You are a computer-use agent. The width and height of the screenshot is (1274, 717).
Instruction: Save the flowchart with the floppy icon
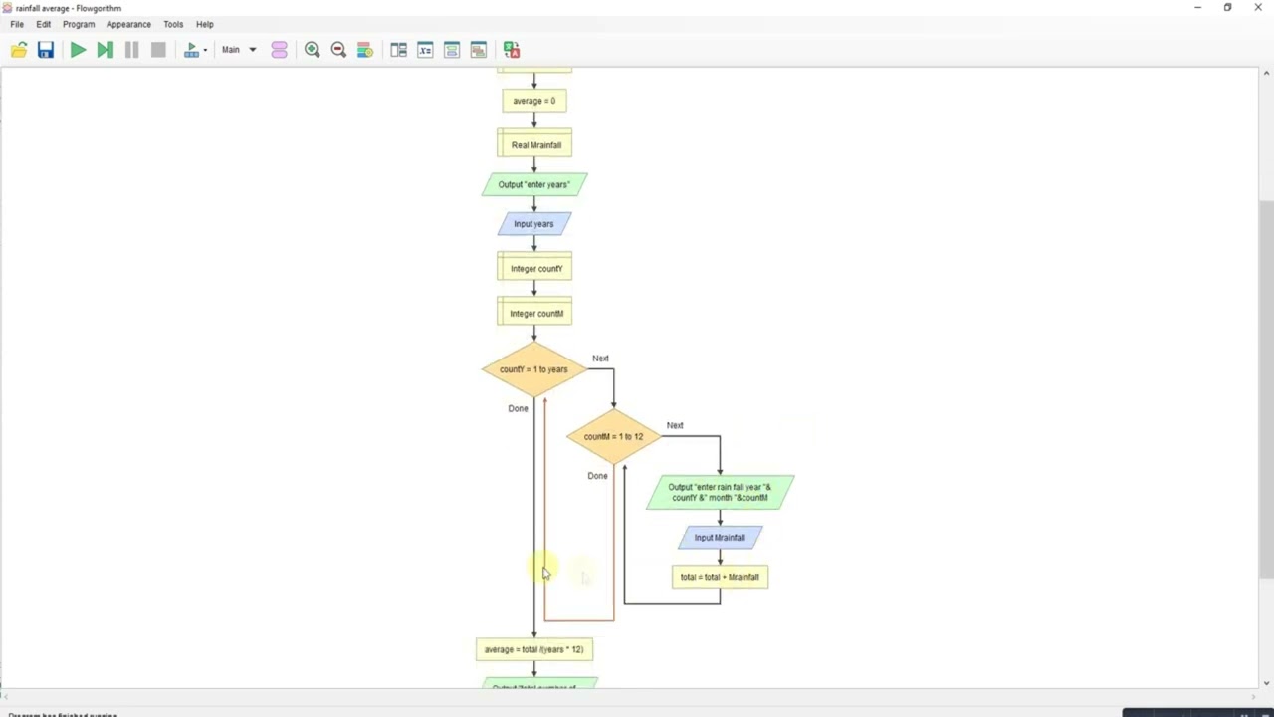coord(46,50)
